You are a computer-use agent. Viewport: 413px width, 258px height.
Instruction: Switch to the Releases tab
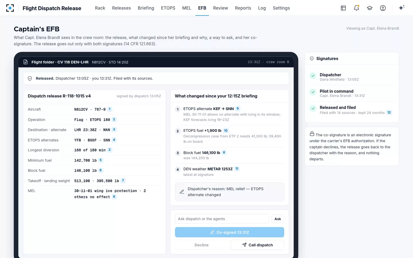tap(121, 8)
